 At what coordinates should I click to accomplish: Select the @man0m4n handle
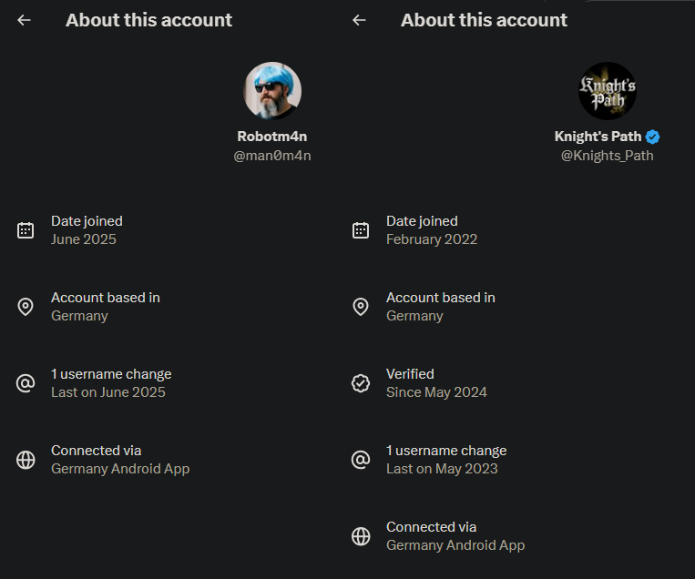tap(272, 156)
